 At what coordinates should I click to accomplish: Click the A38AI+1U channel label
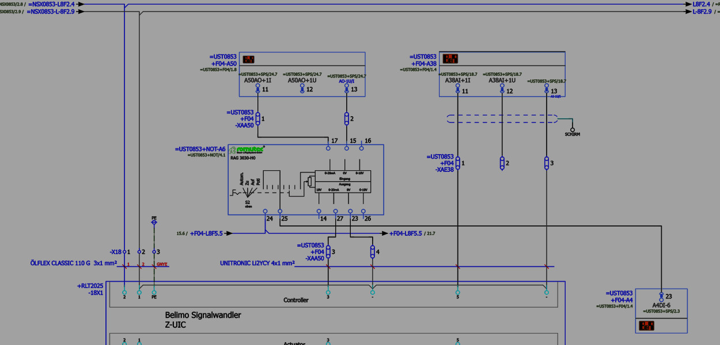[x=502, y=80]
